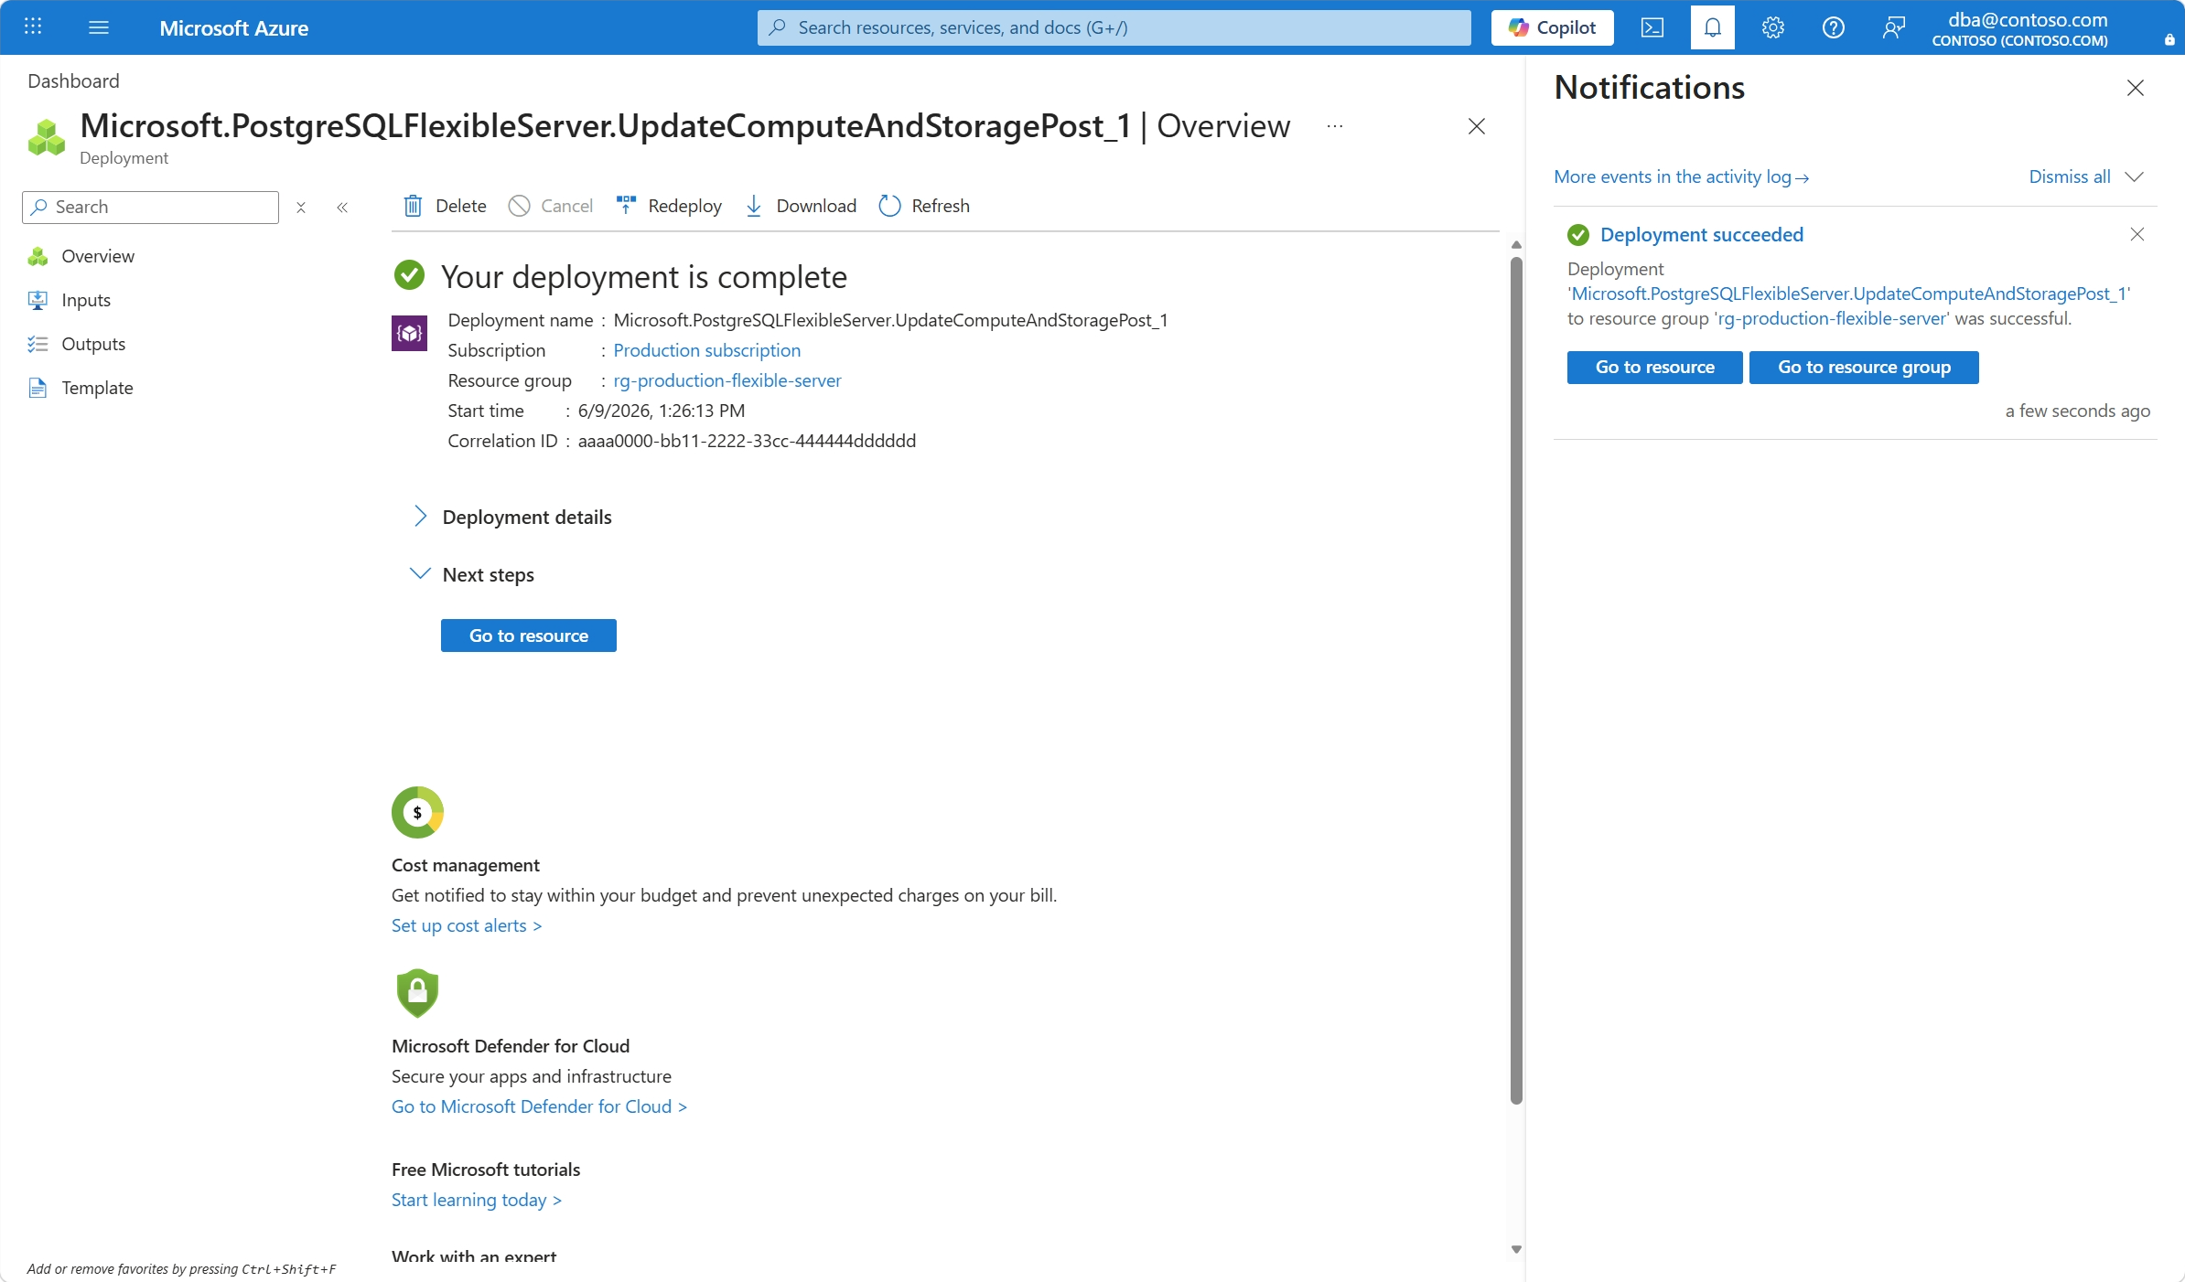Open the Azure portal apps grid icon
This screenshot has width=2185, height=1282.
pyautogui.click(x=33, y=27)
